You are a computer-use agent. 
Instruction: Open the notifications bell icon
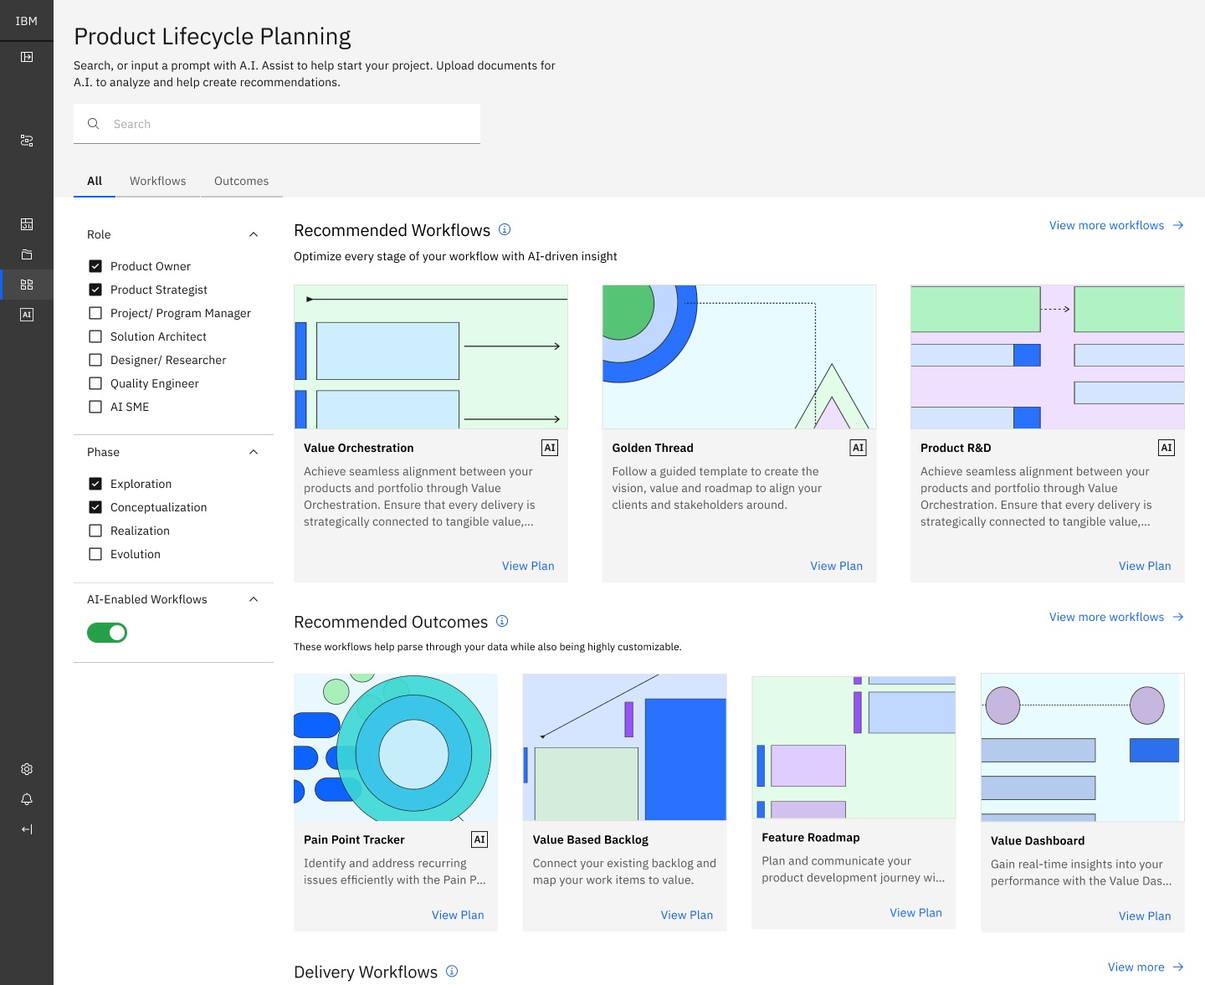(x=26, y=799)
